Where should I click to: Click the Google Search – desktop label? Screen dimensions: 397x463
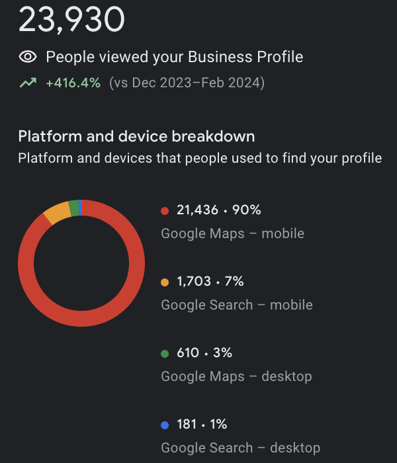(x=240, y=448)
